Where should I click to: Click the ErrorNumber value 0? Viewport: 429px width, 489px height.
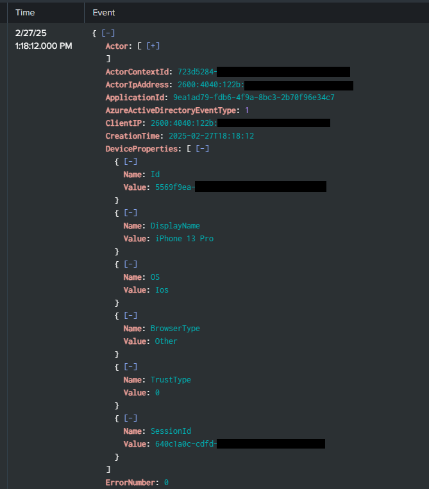(166, 482)
